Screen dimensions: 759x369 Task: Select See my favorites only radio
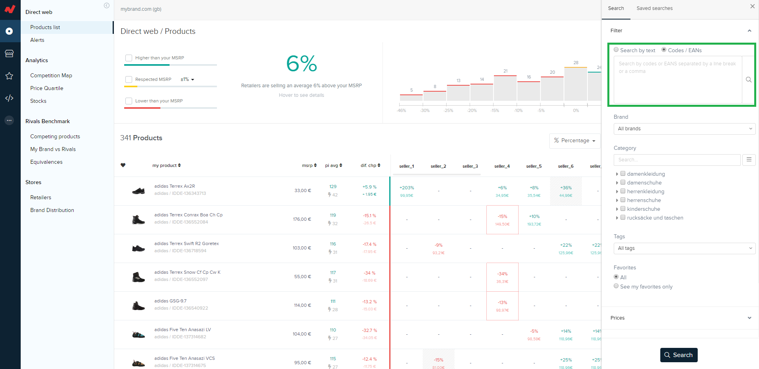616,286
